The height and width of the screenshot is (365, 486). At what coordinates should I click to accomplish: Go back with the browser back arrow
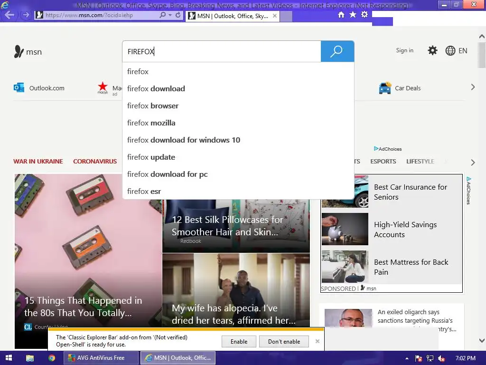(9, 15)
